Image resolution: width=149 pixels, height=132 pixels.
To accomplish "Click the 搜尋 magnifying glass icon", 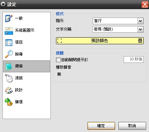I will tap(9, 54).
